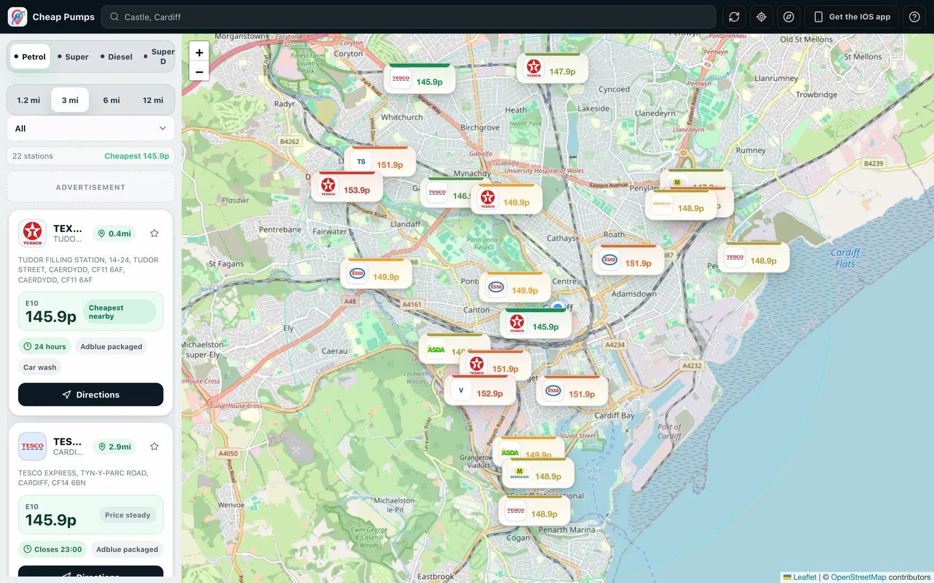Screen dimensions: 934x583
Task: Click the Cheapest 145.9p text
Action: pos(137,156)
